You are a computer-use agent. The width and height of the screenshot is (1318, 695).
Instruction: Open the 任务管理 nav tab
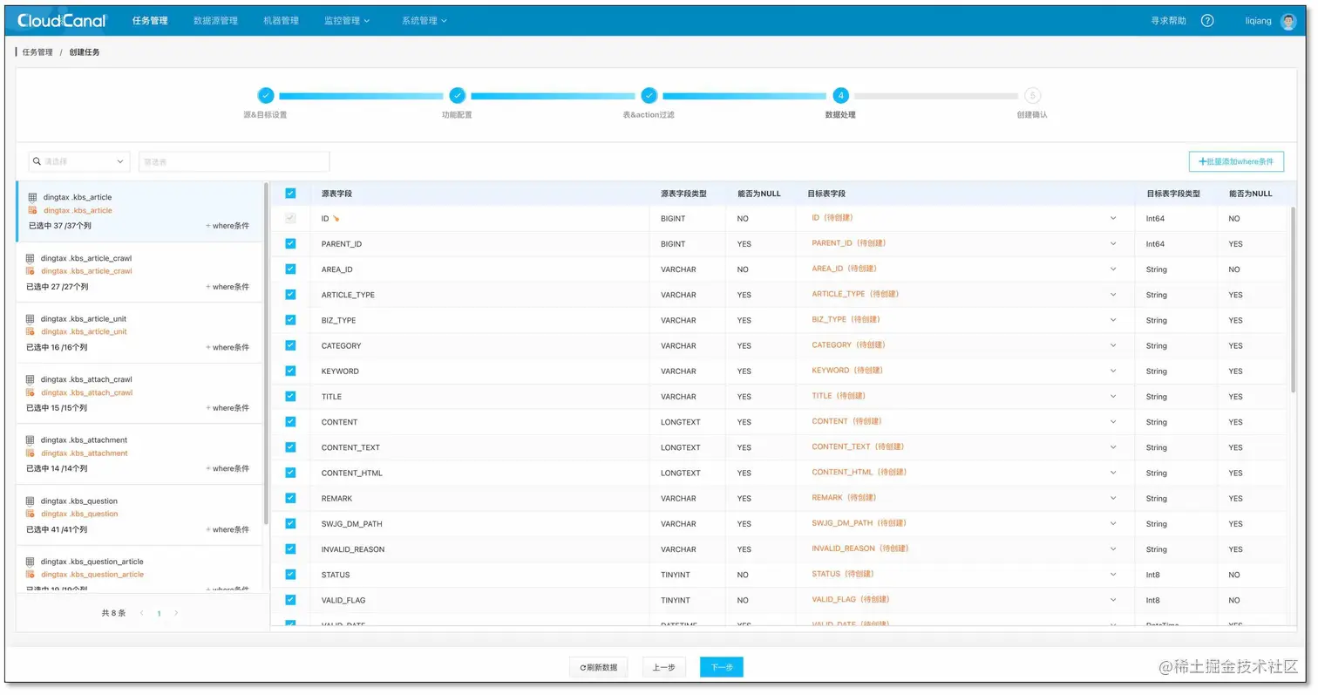coord(150,20)
